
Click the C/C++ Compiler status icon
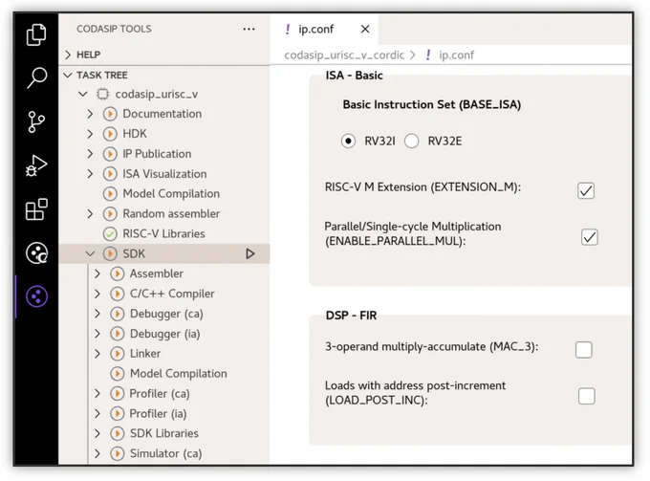(118, 294)
